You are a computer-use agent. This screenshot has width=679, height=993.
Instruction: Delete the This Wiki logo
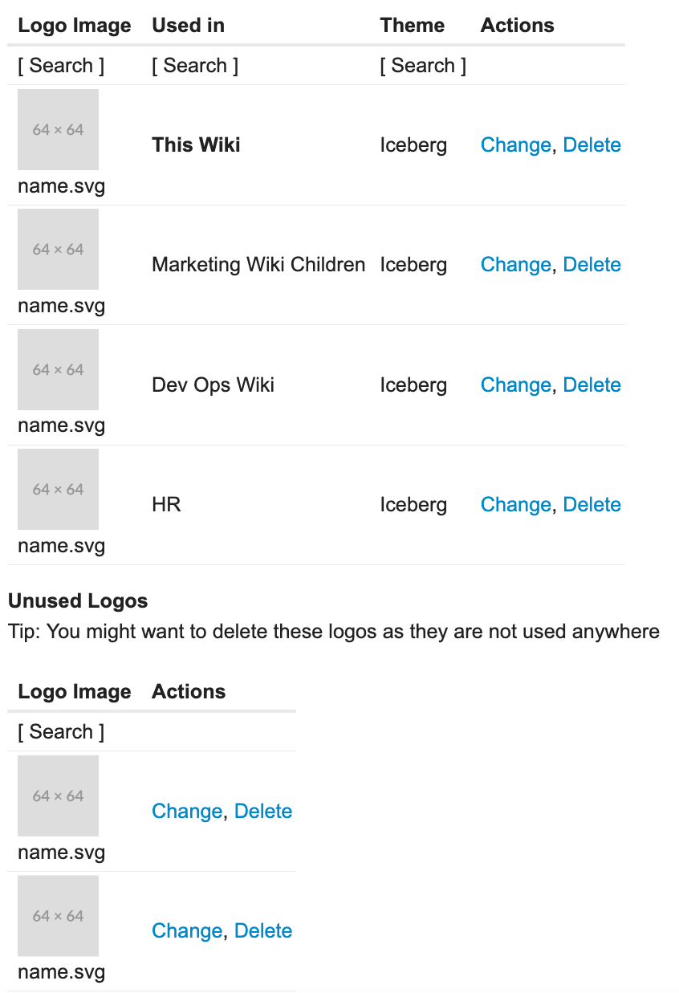click(592, 145)
